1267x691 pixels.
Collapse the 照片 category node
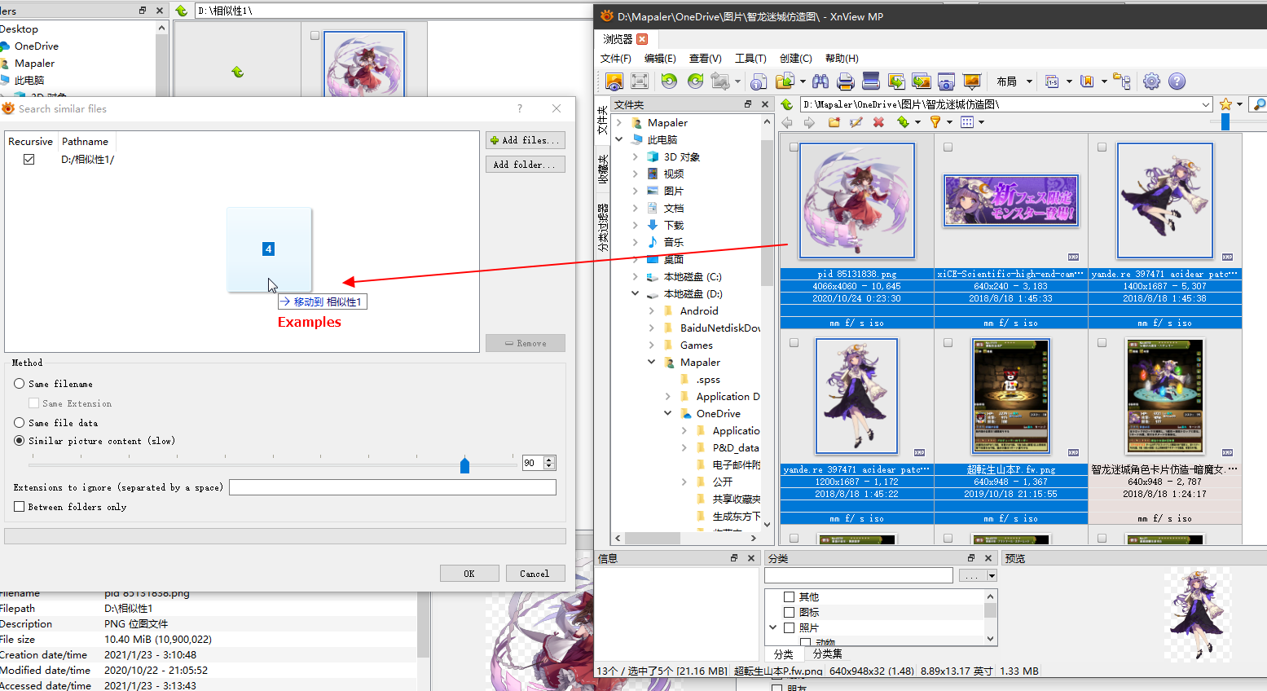773,627
